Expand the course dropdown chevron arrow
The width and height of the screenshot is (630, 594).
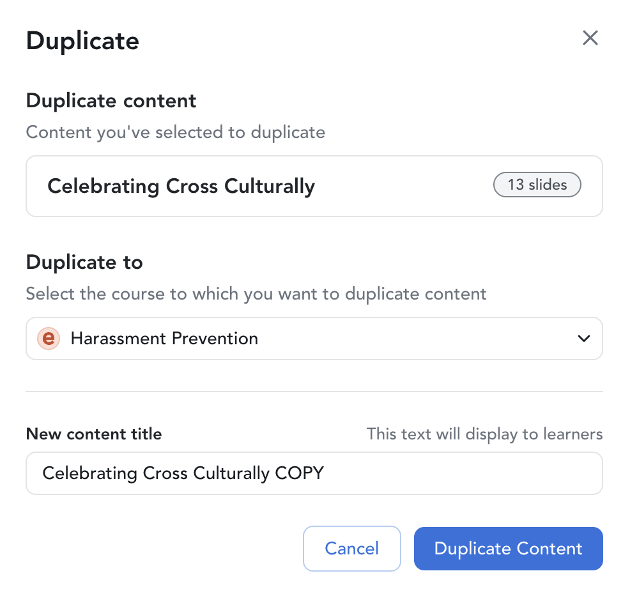583,339
